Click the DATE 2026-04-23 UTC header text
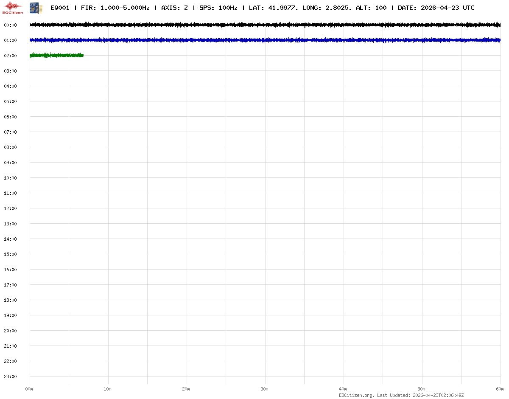 coord(436,8)
